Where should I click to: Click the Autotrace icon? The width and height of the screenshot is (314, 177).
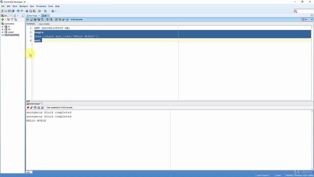pos(38,20)
